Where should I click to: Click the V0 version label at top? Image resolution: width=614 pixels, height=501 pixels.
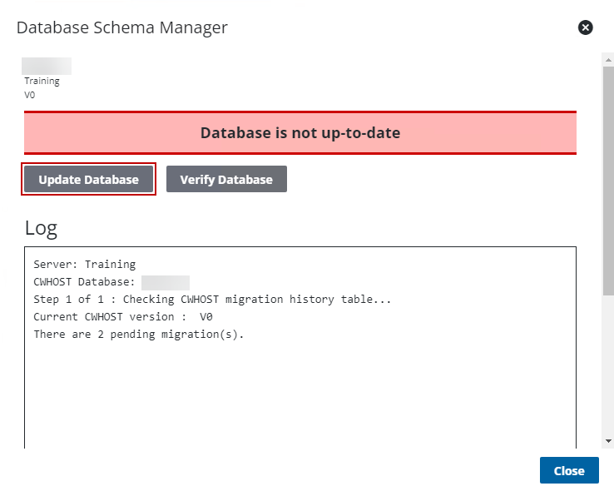click(31, 94)
